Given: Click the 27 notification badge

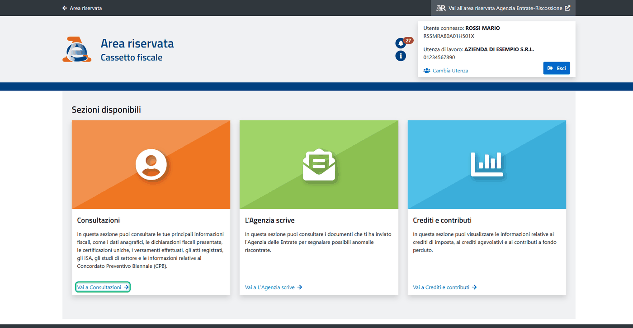Looking at the screenshot, I should (x=408, y=40).
